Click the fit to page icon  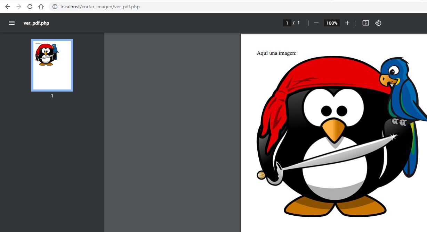365,23
